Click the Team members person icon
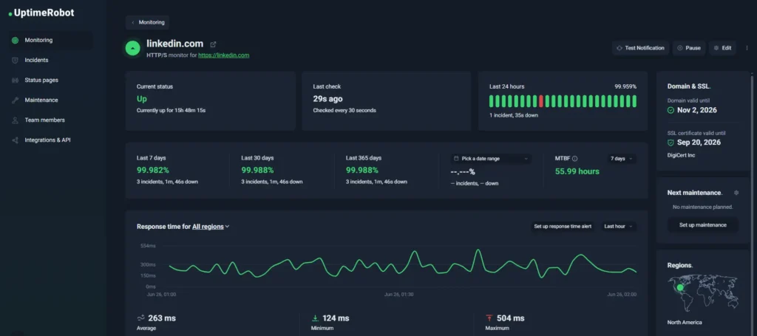 click(15, 120)
